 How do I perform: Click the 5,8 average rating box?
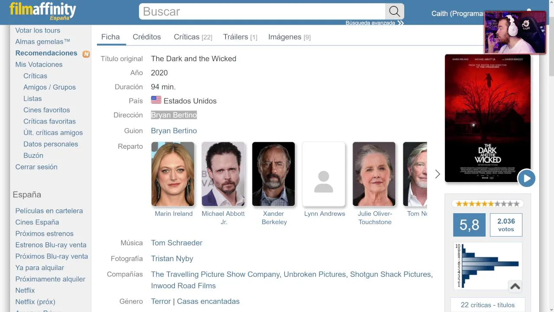tap(469, 225)
